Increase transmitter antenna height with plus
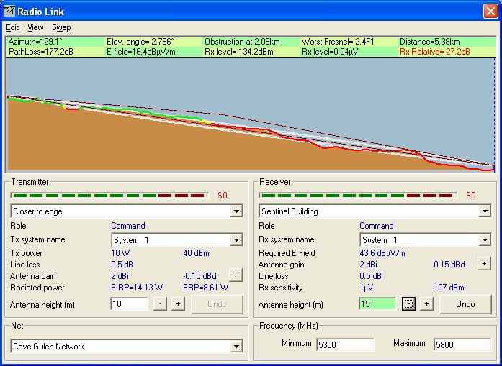 [177, 304]
